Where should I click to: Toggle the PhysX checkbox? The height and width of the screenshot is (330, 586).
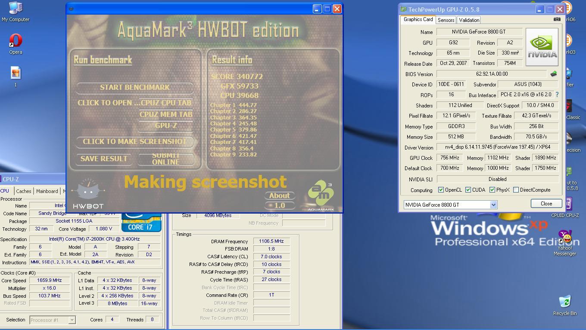pos(492,189)
